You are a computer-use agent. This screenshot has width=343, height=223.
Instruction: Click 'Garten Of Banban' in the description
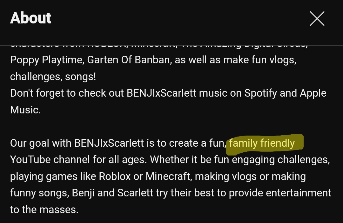[x=125, y=60]
